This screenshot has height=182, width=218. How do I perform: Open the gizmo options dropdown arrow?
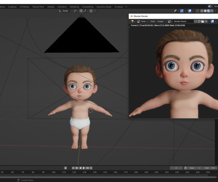coord(185,11)
